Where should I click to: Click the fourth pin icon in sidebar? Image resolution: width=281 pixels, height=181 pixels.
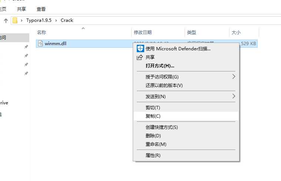point(26,73)
